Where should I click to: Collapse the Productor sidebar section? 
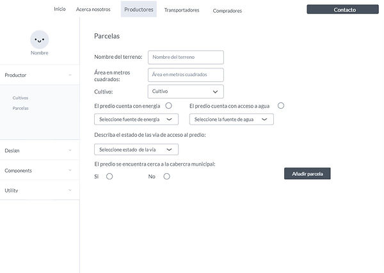[40, 75]
